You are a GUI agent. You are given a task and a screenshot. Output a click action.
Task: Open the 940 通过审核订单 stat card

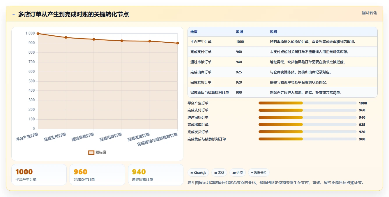coord(155,175)
